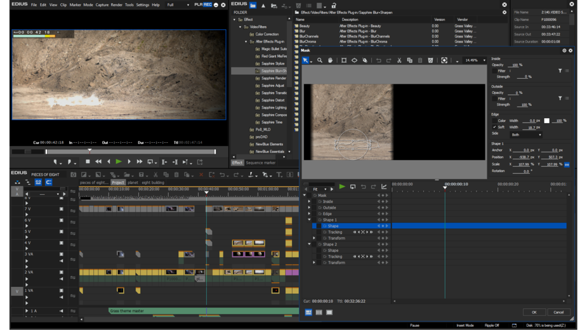The image size is (587, 330).
Task: Click the save icon in timeline toolbar
Action: tap(141, 175)
